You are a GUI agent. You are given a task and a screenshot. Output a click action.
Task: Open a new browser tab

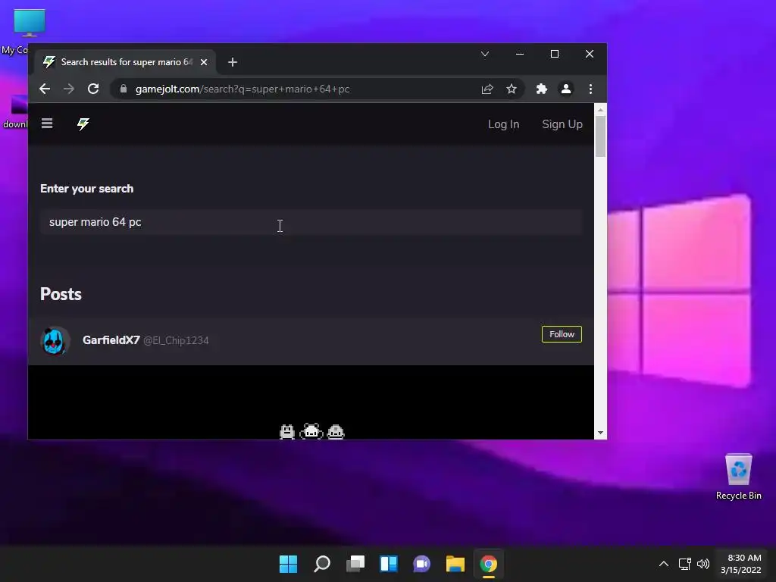(x=233, y=62)
